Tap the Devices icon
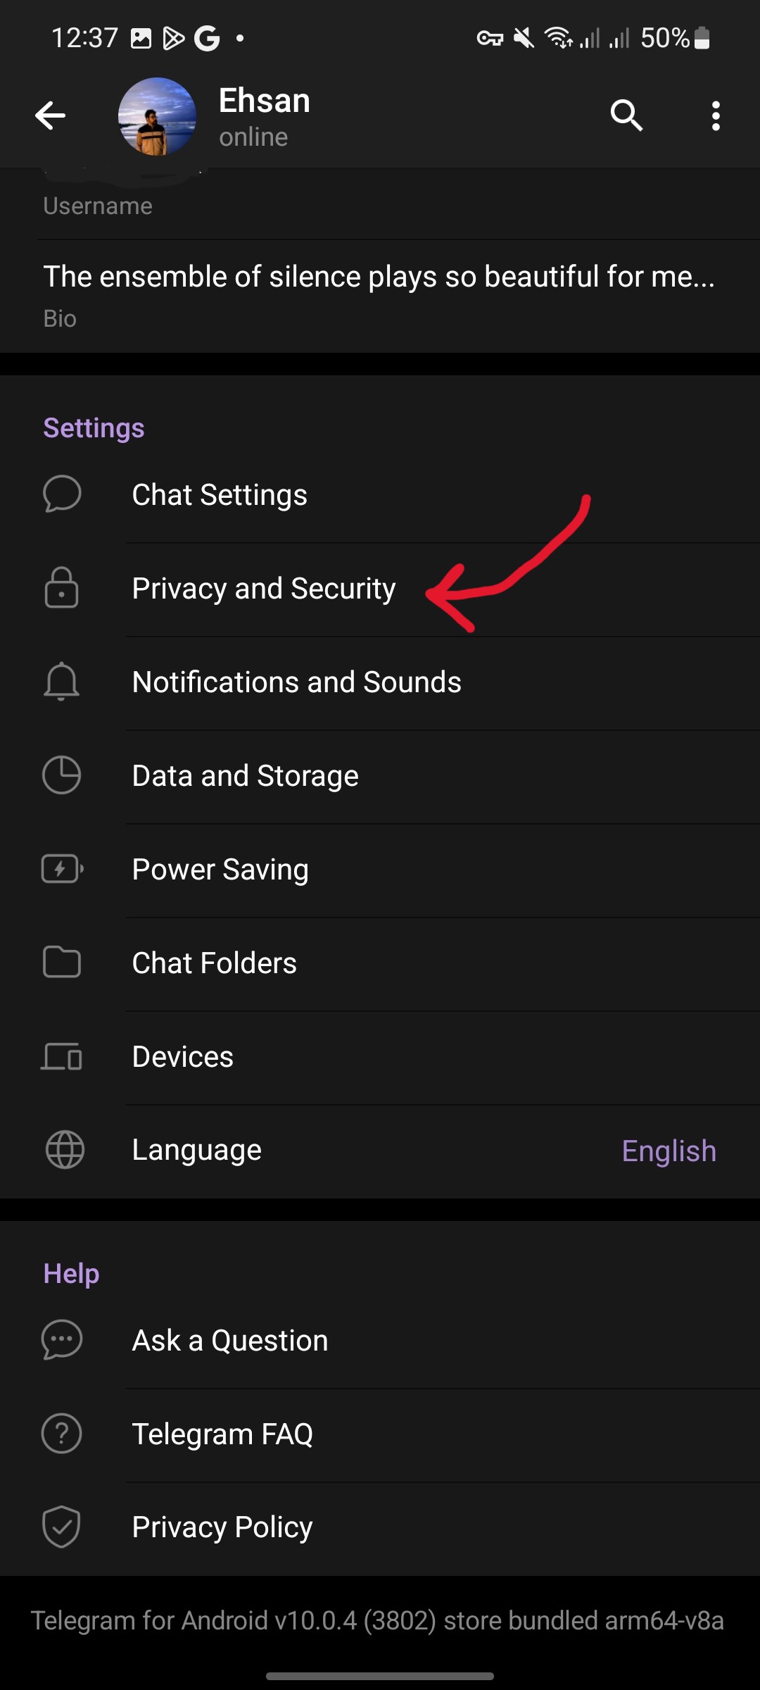The width and height of the screenshot is (760, 1690). pyautogui.click(x=62, y=1056)
